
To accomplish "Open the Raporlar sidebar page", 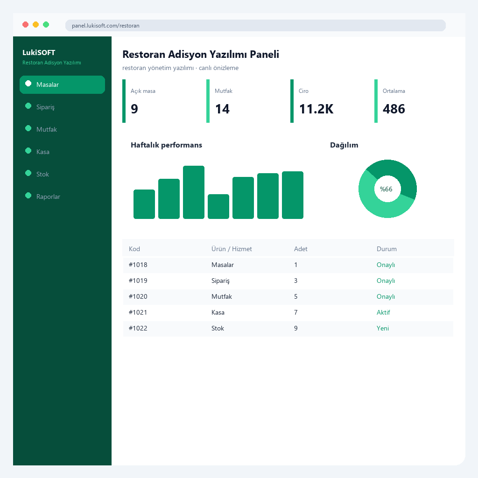I will pos(62,197).
